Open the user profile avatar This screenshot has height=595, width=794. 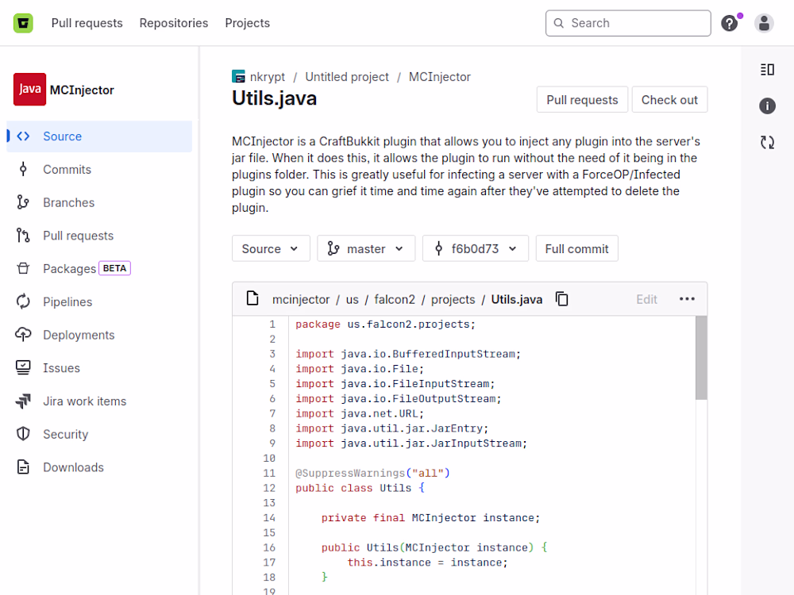coord(764,23)
